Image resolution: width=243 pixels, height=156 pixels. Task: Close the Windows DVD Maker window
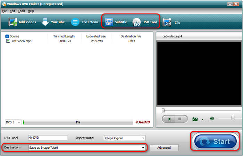[236, 4]
